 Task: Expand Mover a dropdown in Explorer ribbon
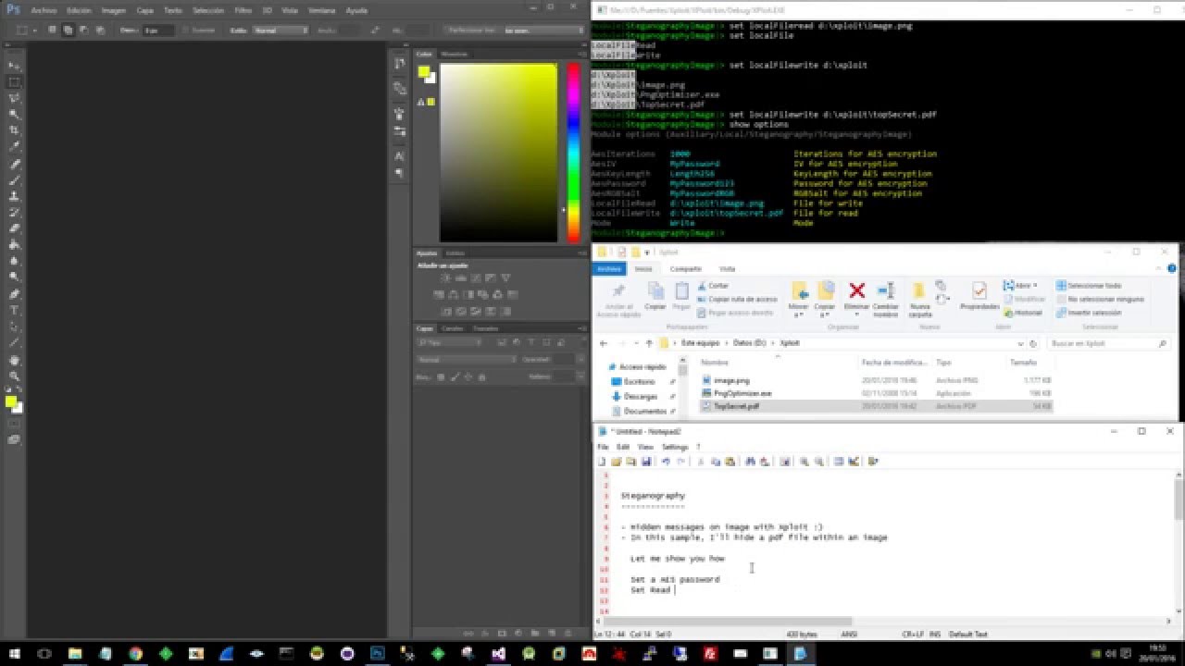pyautogui.click(x=799, y=314)
